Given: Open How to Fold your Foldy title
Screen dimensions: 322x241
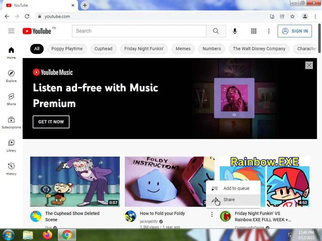Looking at the screenshot, I should point(162,213).
